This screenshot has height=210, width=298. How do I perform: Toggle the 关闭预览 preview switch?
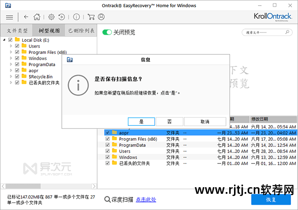[107, 32]
